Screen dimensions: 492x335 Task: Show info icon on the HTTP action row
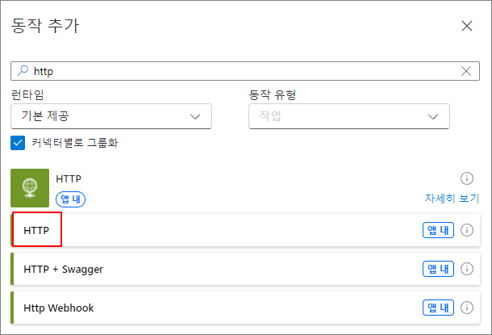(x=467, y=230)
